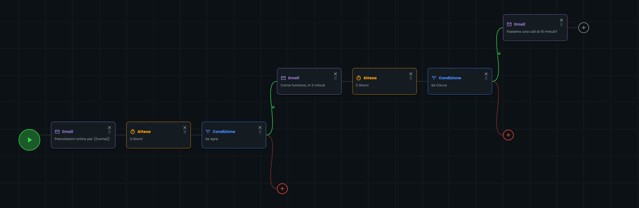Image resolution: width=639 pixels, height=208 pixels.
Task: Click 'Condizione' title of 'Se Clicca' node
Action: pyautogui.click(x=450, y=78)
